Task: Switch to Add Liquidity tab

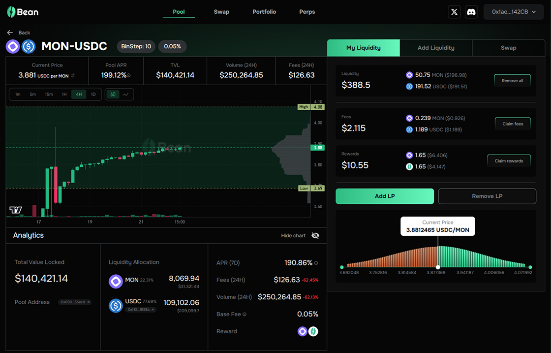Action: pyautogui.click(x=436, y=48)
